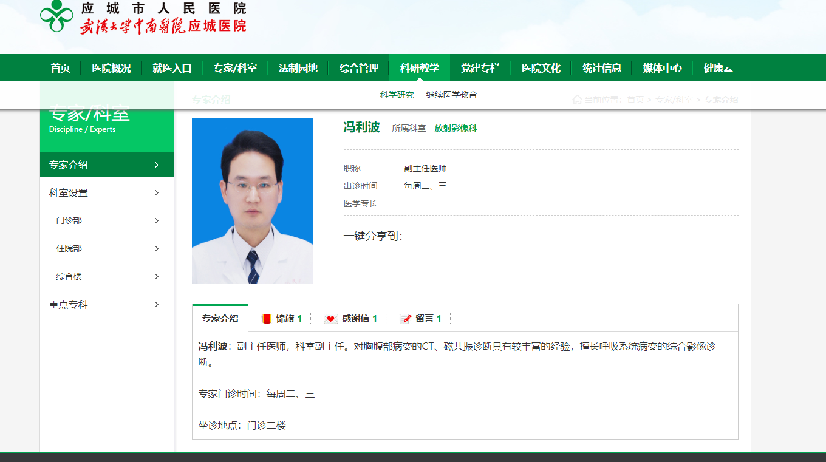This screenshot has height=462, width=826.
Task: Open the 医院文化 menu
Action: [541, 68]
